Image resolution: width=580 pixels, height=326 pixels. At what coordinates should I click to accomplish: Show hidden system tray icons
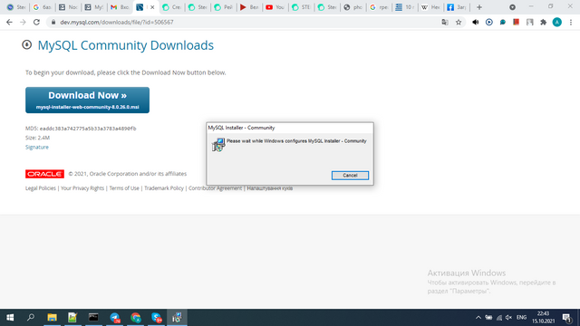(478, 317)
